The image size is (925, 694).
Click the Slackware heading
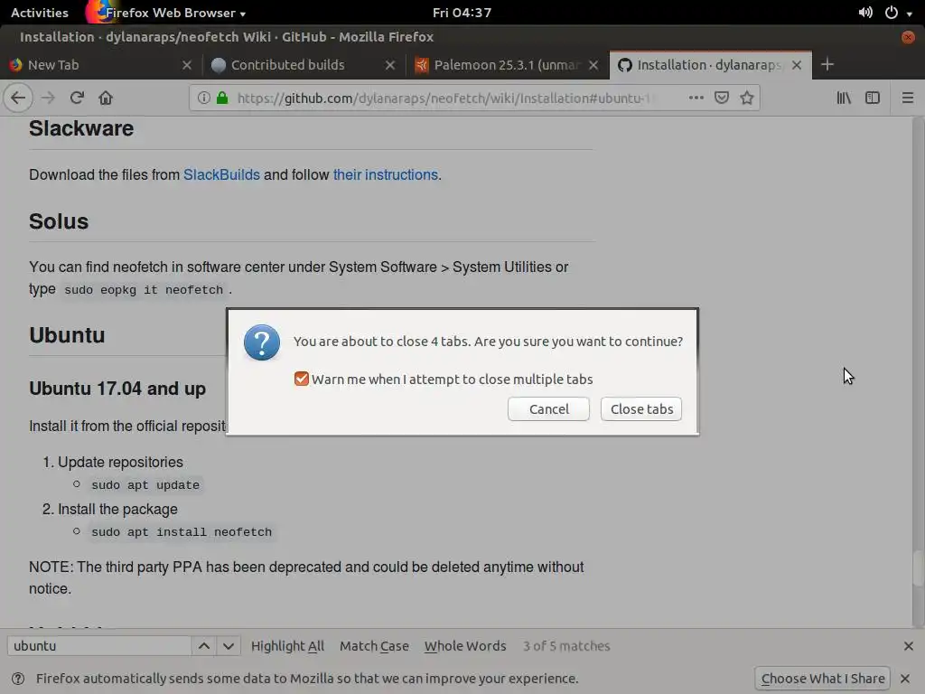pyautogui.click(x=81, y=128)
